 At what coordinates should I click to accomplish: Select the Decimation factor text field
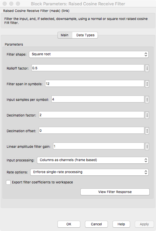pos(92,115)
